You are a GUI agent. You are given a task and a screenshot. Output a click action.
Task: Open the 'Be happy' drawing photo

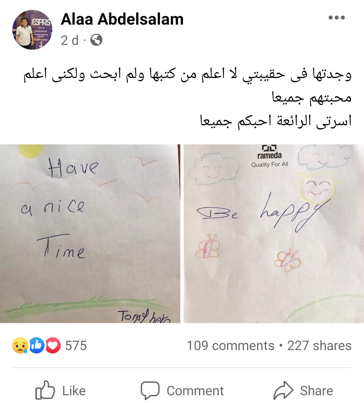[x=273, y=233]
